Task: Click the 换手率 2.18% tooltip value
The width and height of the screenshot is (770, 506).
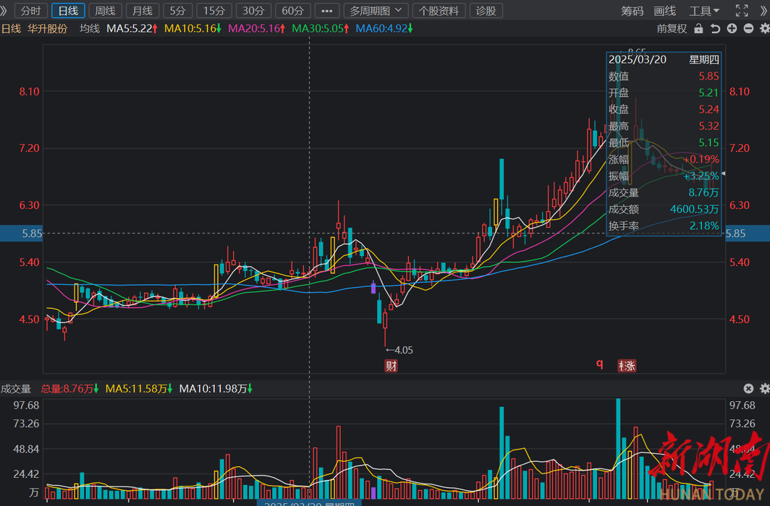Action: pyautogui.click(x=704, y=226)
